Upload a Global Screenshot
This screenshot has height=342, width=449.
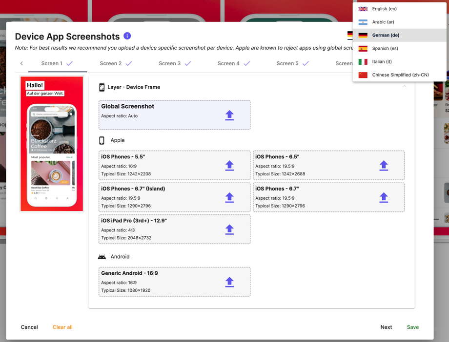point(229,115)
